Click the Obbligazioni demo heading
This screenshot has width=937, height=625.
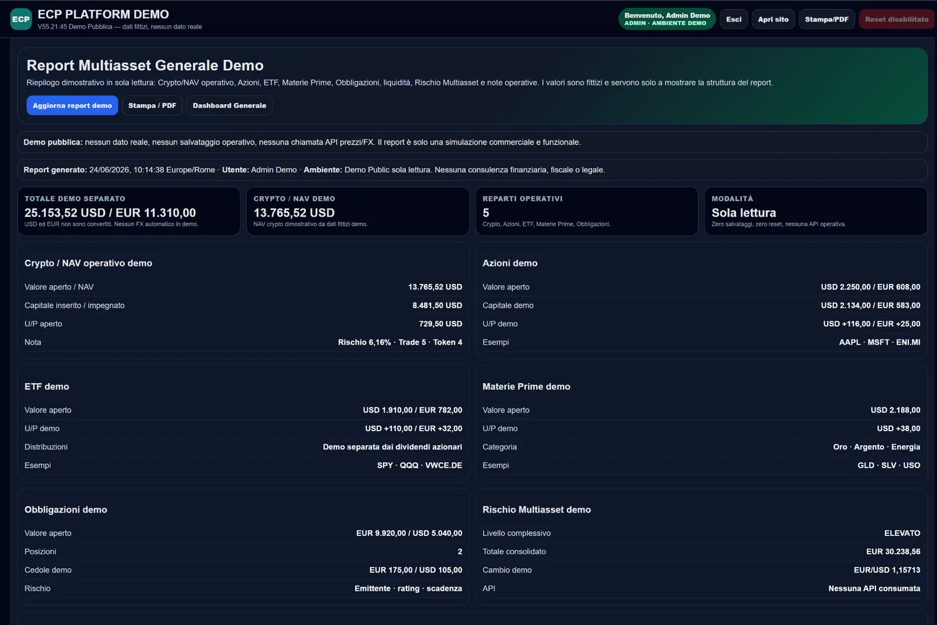coord(66,510)
